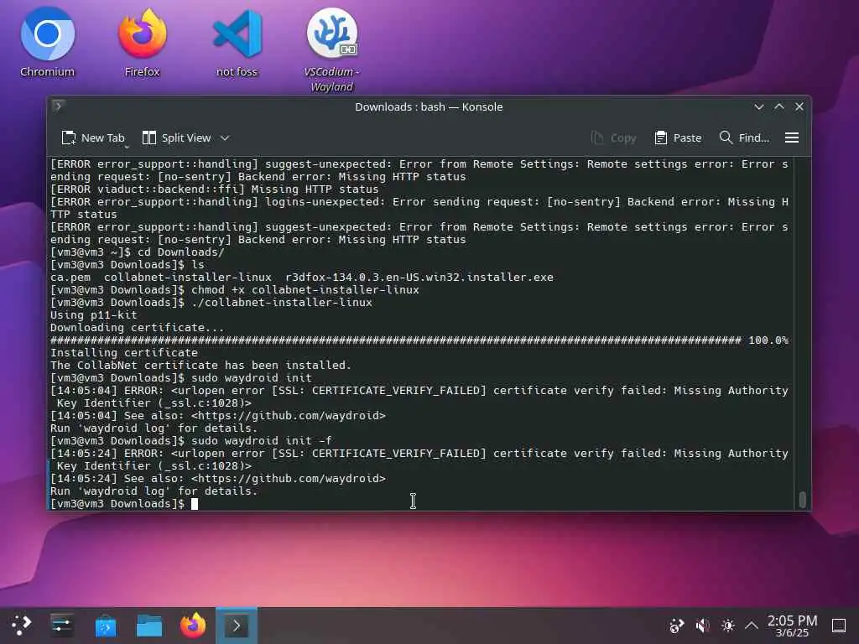
Task: Select the Konsole taskbar entry
Action: pyautogui.click(x=237, y=626)
